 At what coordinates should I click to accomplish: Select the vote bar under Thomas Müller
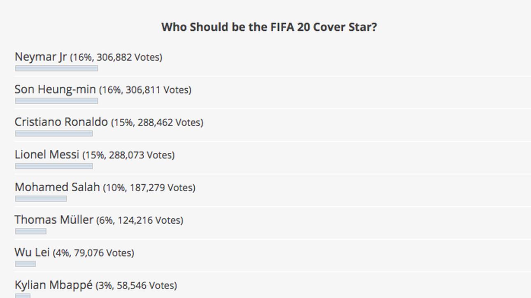click(x=30, y=231)
